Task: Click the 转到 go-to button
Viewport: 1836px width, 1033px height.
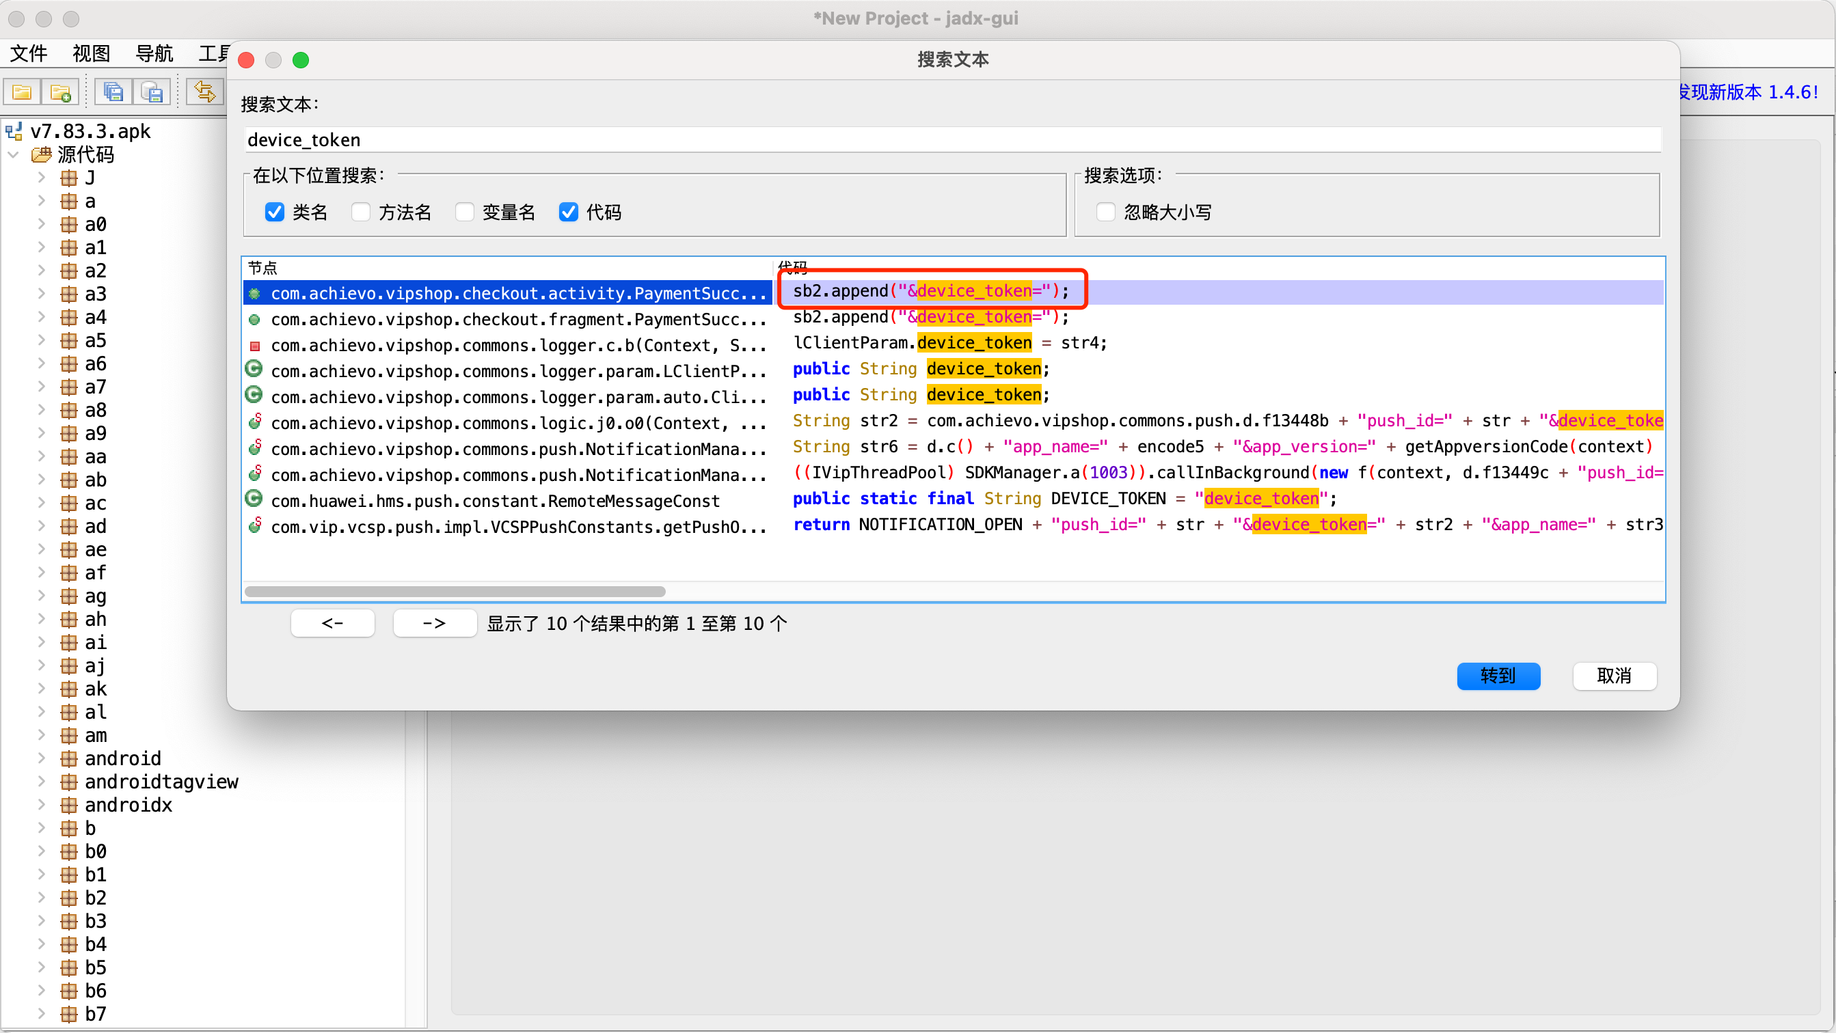Action: [x=1498, y=676]
